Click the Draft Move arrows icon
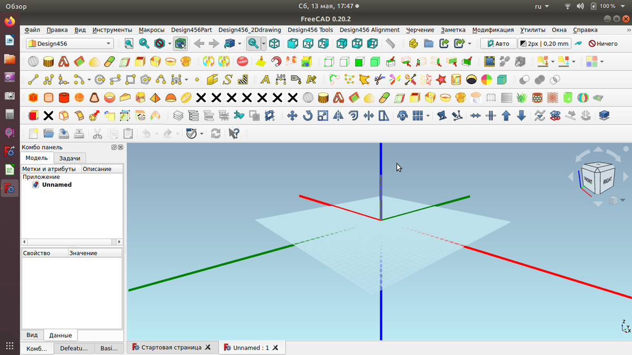 click(293, 115)
